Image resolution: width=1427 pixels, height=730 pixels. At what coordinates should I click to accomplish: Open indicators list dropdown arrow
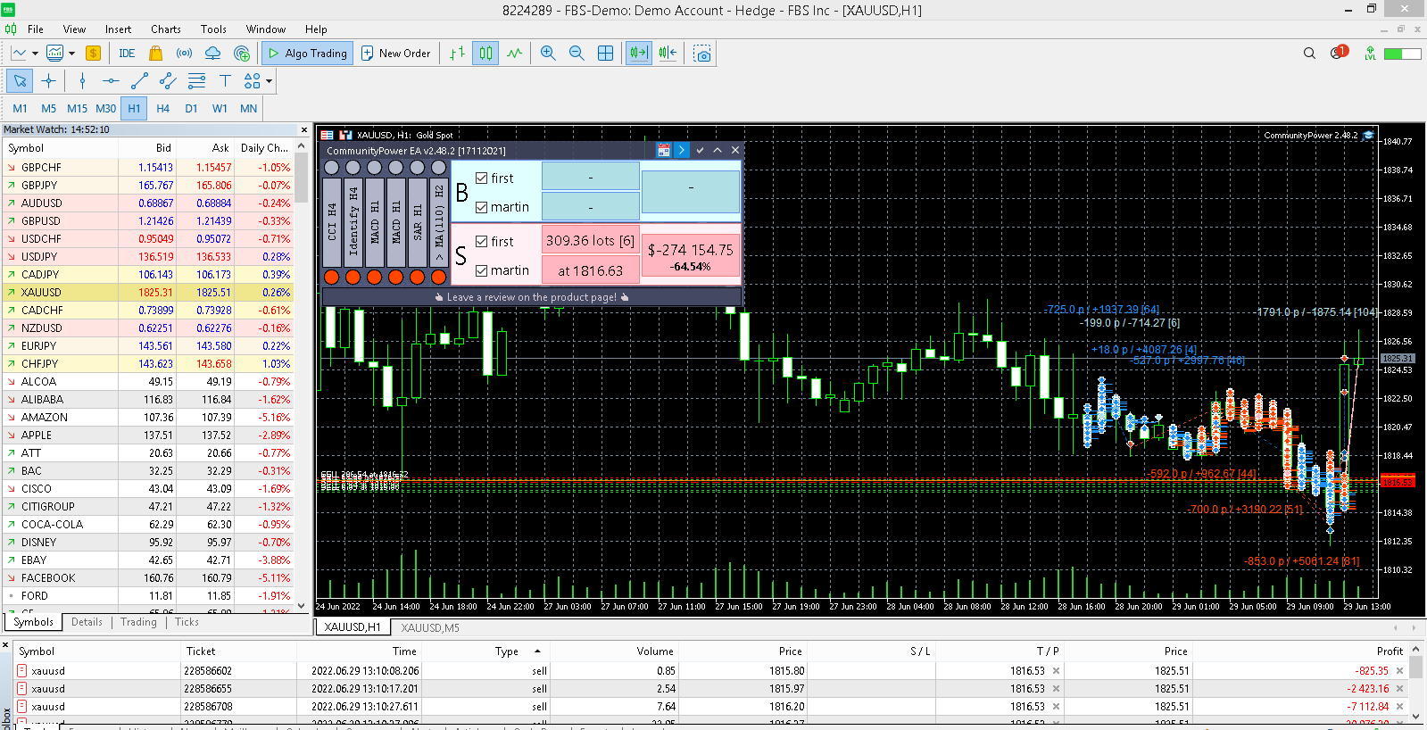71,54
